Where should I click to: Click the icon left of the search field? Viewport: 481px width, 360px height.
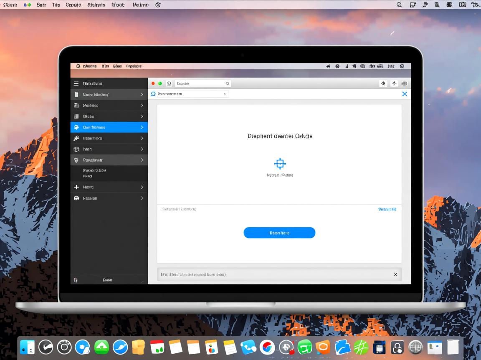(169, 83)
